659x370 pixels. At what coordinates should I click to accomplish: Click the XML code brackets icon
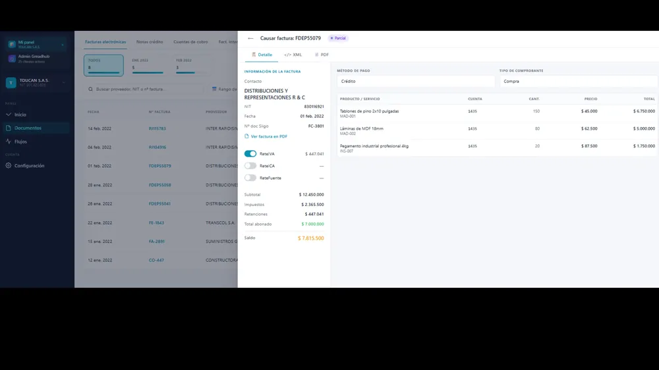287,55
